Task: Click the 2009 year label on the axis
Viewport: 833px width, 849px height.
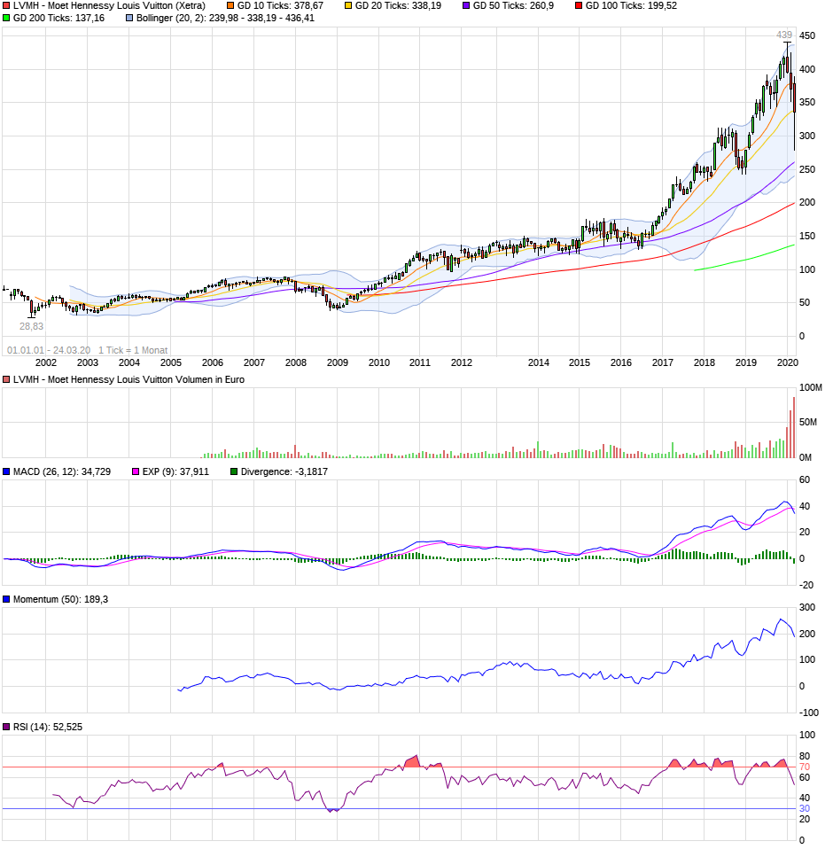Action: point(338,362)
